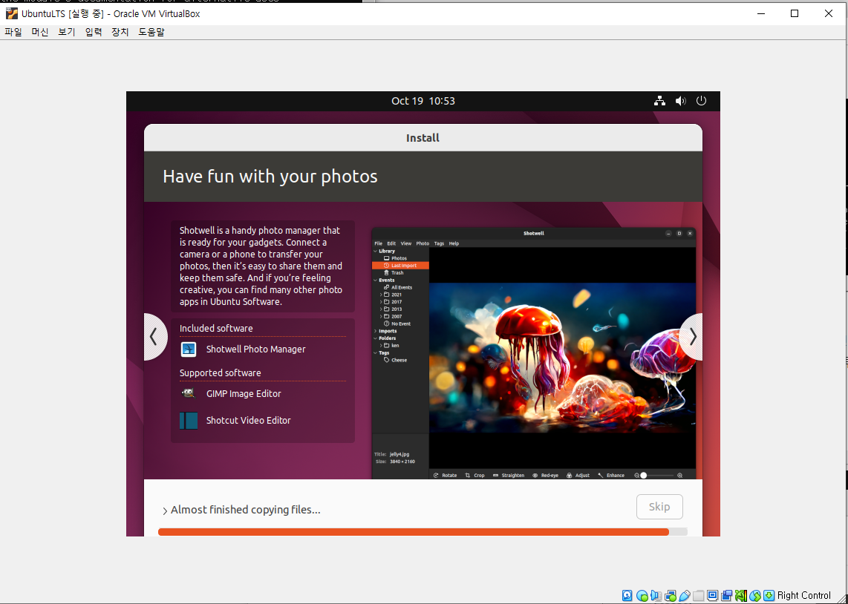Viewport: 848px width, 604px height.
Task: Click the Skip button
Action: 659,507
